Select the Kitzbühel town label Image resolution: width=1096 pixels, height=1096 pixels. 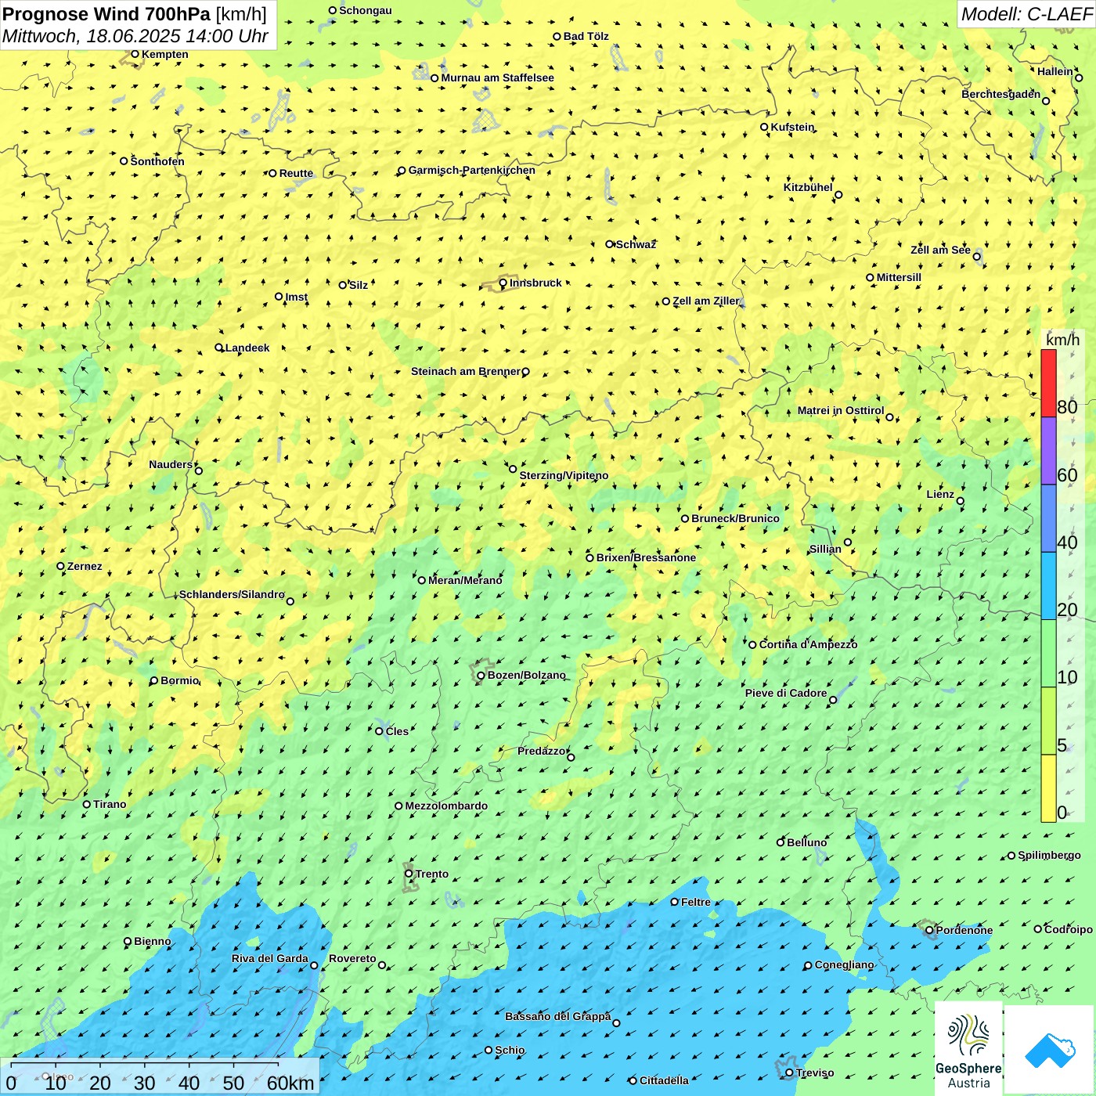point(808,187)
